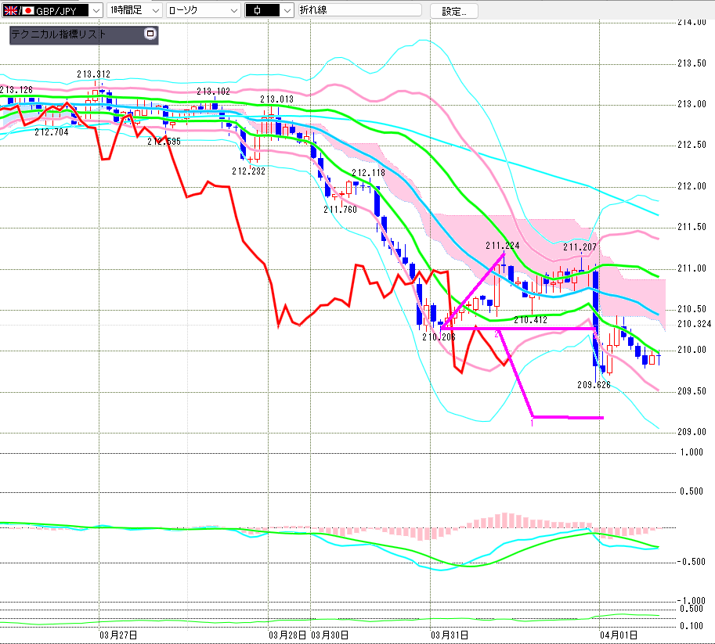This screenshot has width=715, height=644.
Task: Click the 210.206 price label on chart
Action: [x=438, y=336]
